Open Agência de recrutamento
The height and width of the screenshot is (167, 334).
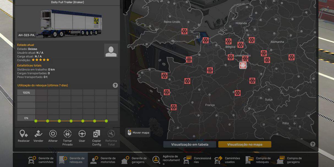(166, 160)
